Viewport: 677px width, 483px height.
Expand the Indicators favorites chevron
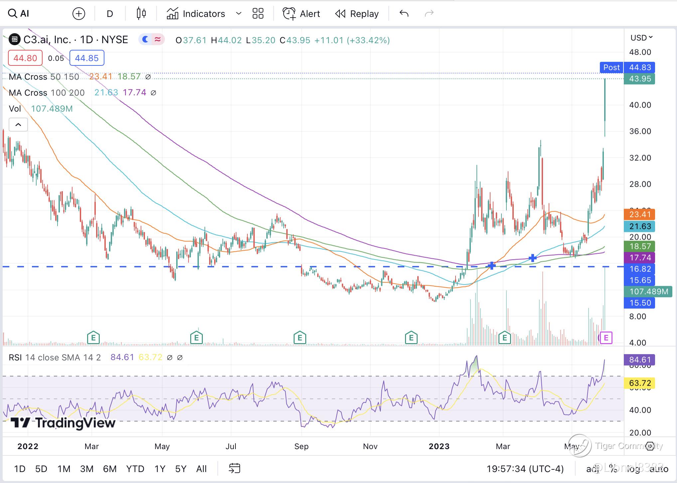pyautogui.click(x=238, y=14)
